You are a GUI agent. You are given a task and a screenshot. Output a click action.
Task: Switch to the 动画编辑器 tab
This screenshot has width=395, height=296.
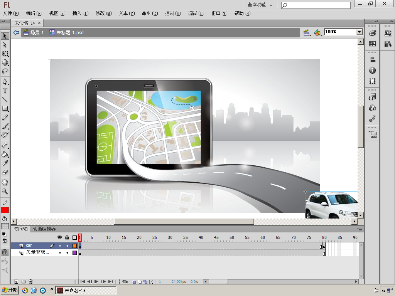(44, 229)
